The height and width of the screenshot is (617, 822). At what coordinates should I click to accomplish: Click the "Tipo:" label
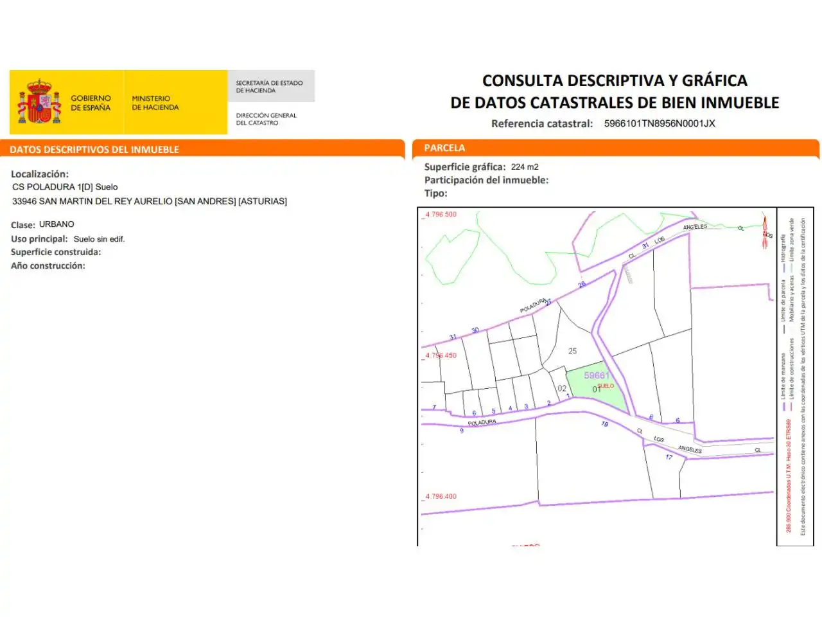coord(435,193)
